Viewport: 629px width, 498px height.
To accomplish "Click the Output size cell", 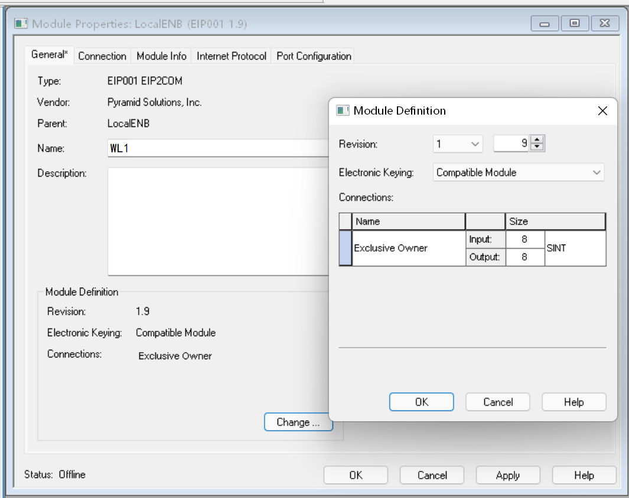I will pyautogui.click(x=524, y=258).
